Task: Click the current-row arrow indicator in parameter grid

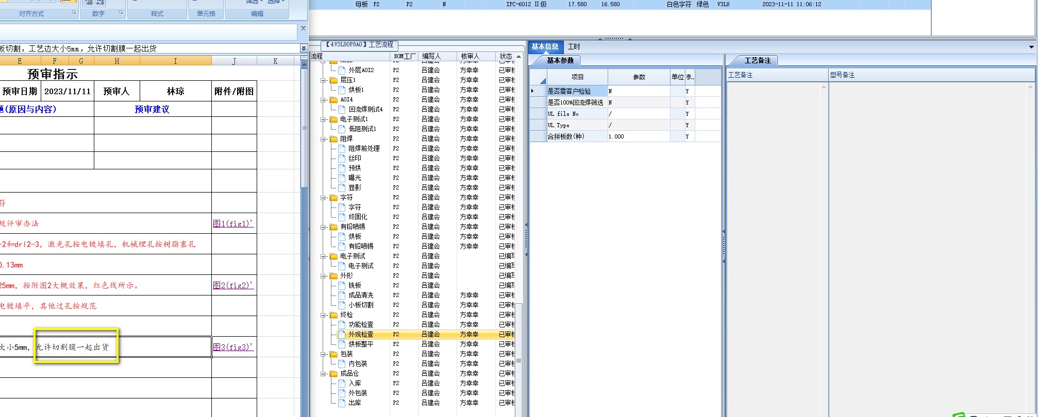Action: tap(532, 91)
